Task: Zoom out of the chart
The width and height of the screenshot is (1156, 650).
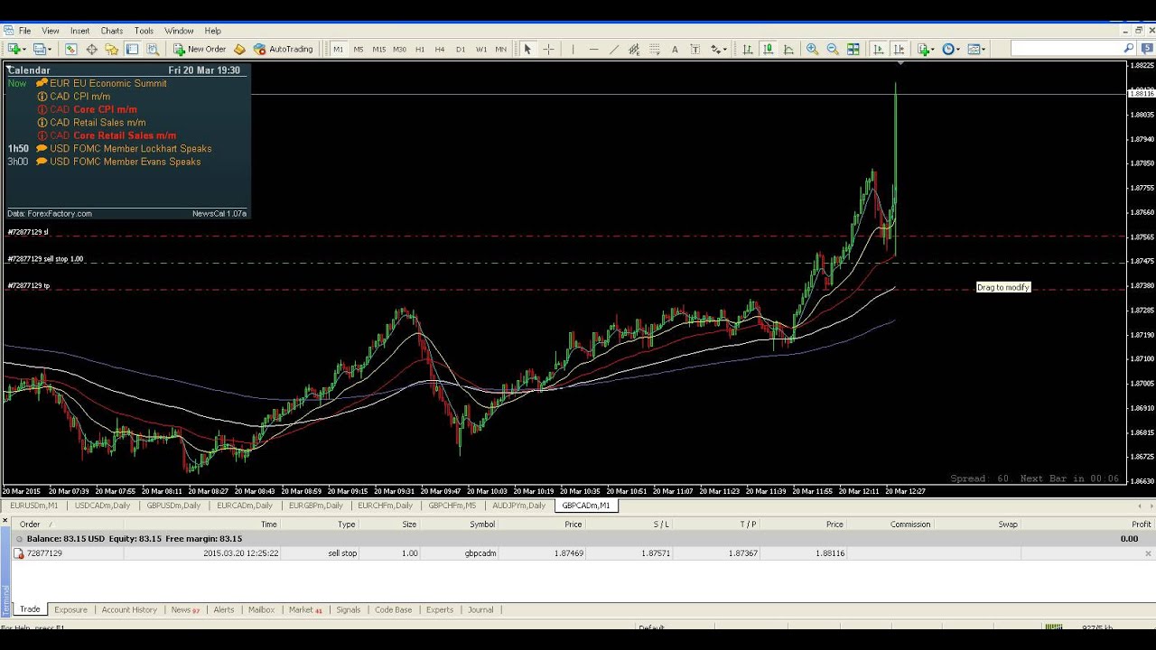Action: click(x=833, y=49)
